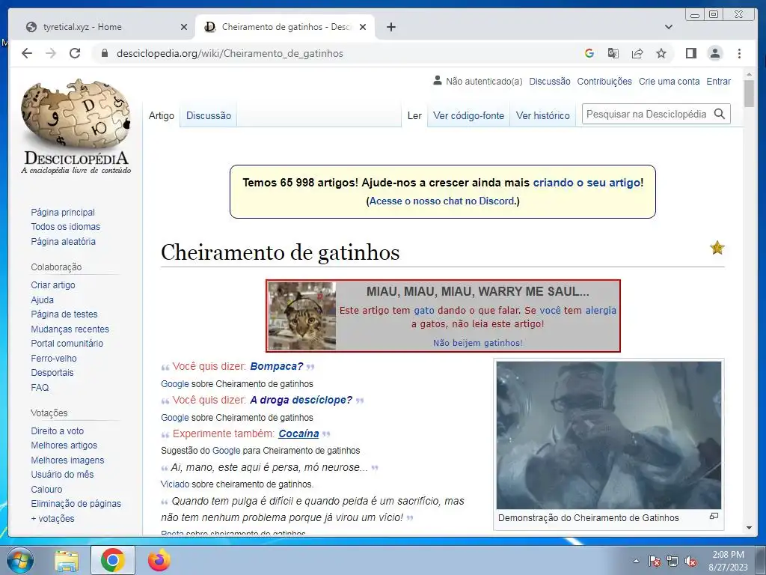The height and width of the screenshot is (575, 766).
Task: Open Usuário do mês
Action: point(62,474)
